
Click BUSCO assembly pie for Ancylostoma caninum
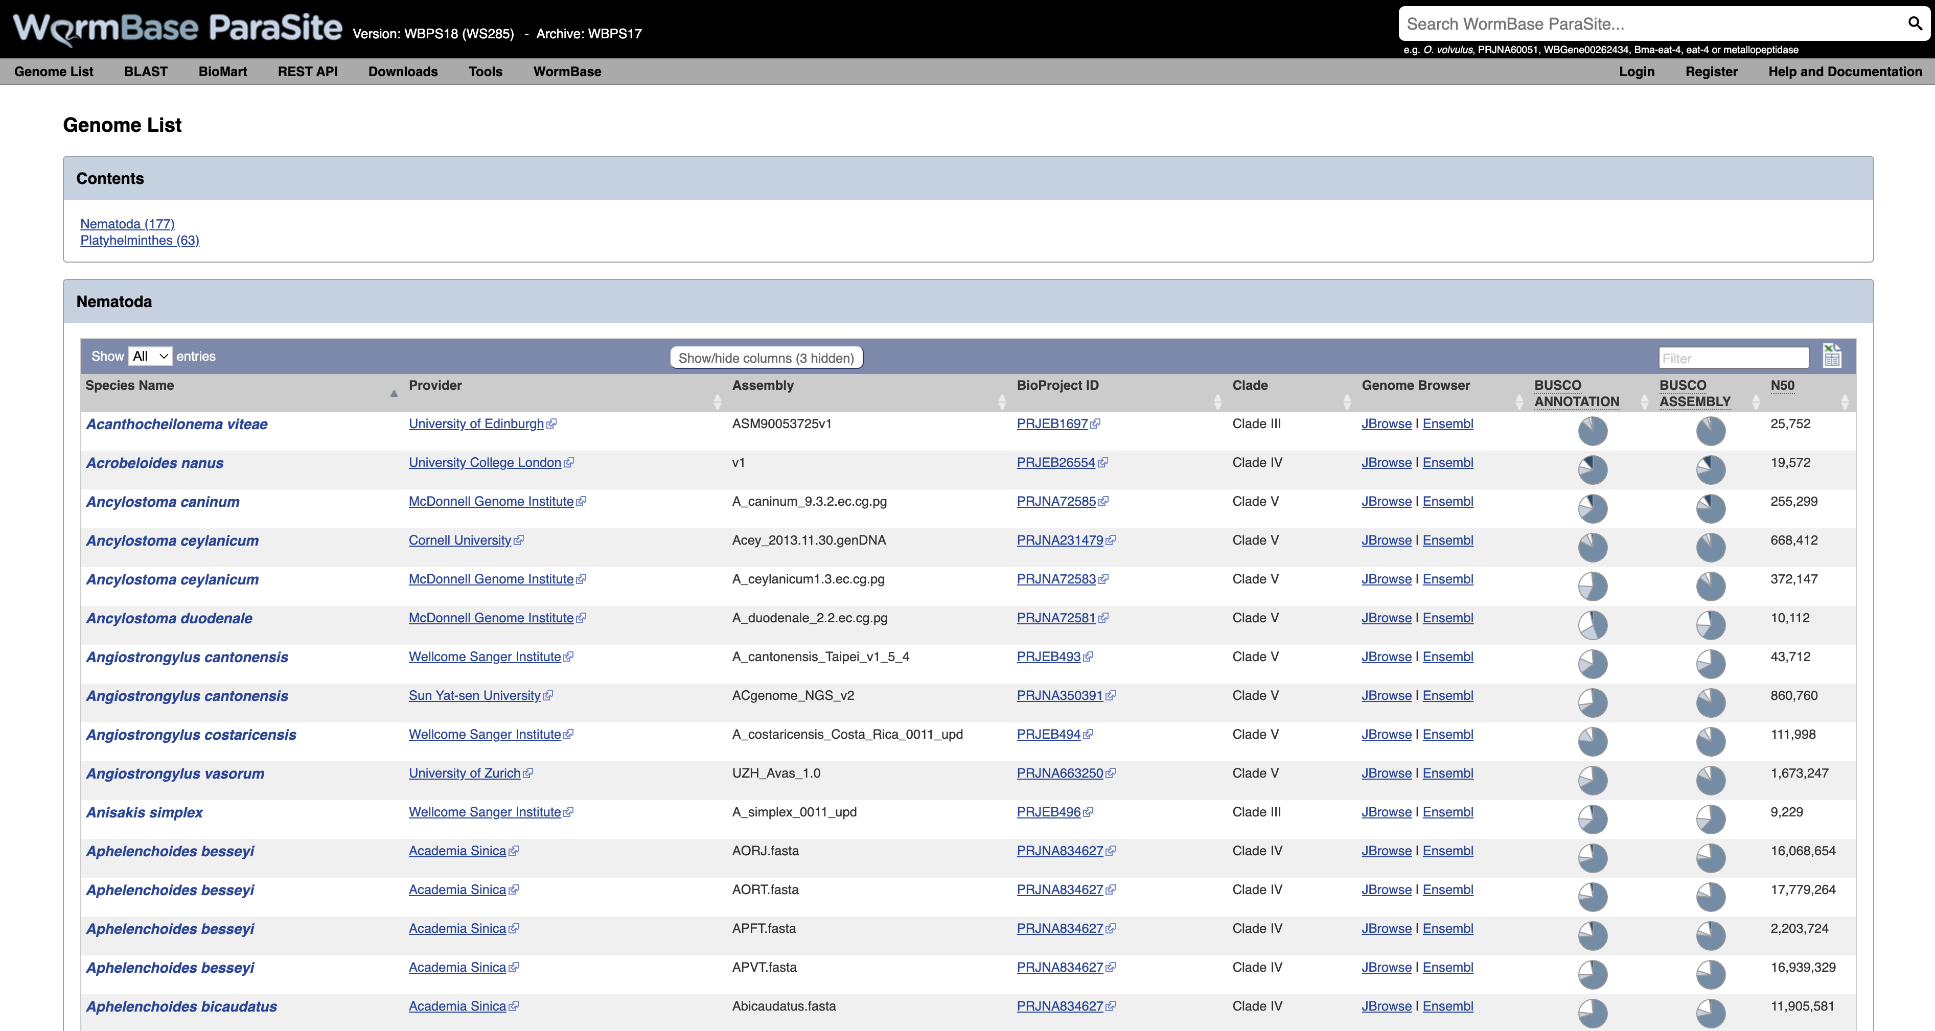tap(1711, 508)
